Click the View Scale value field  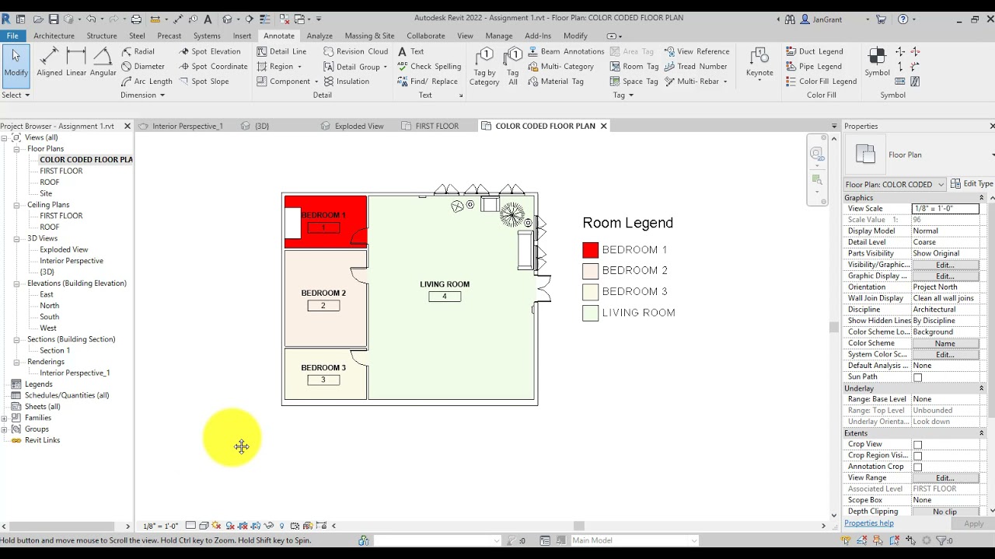[945, 209]
